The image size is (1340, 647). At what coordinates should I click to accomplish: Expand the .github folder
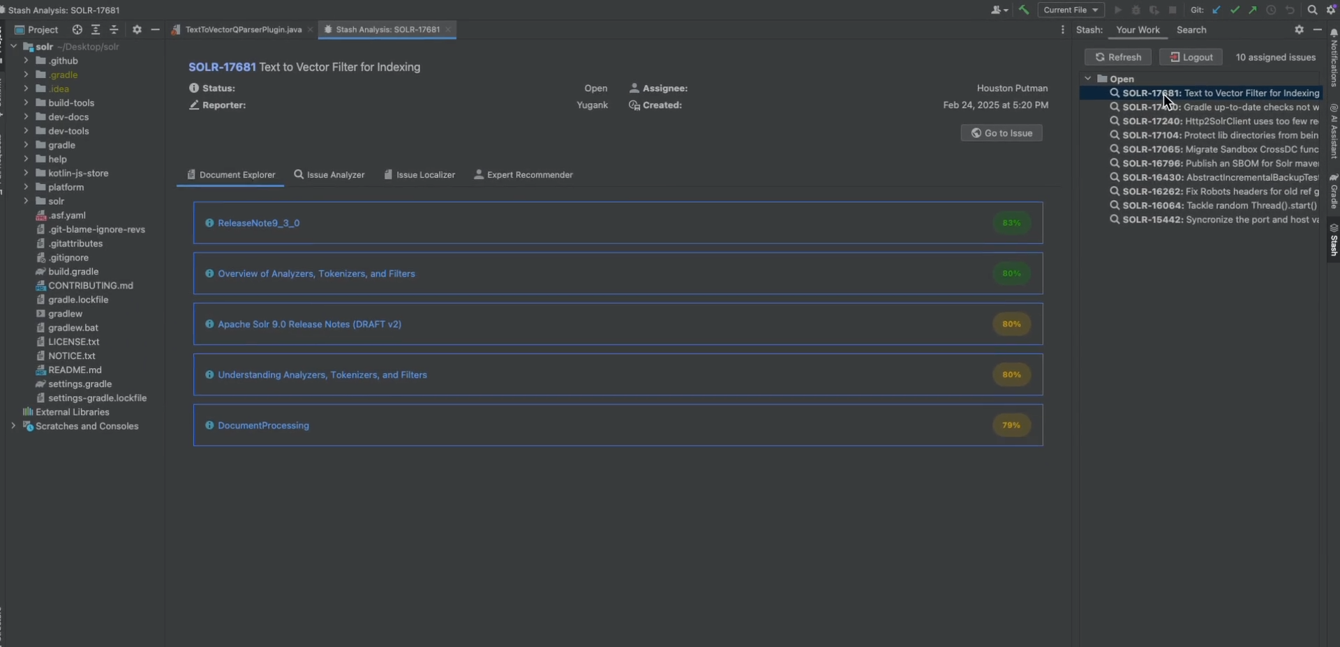point(26,61)
